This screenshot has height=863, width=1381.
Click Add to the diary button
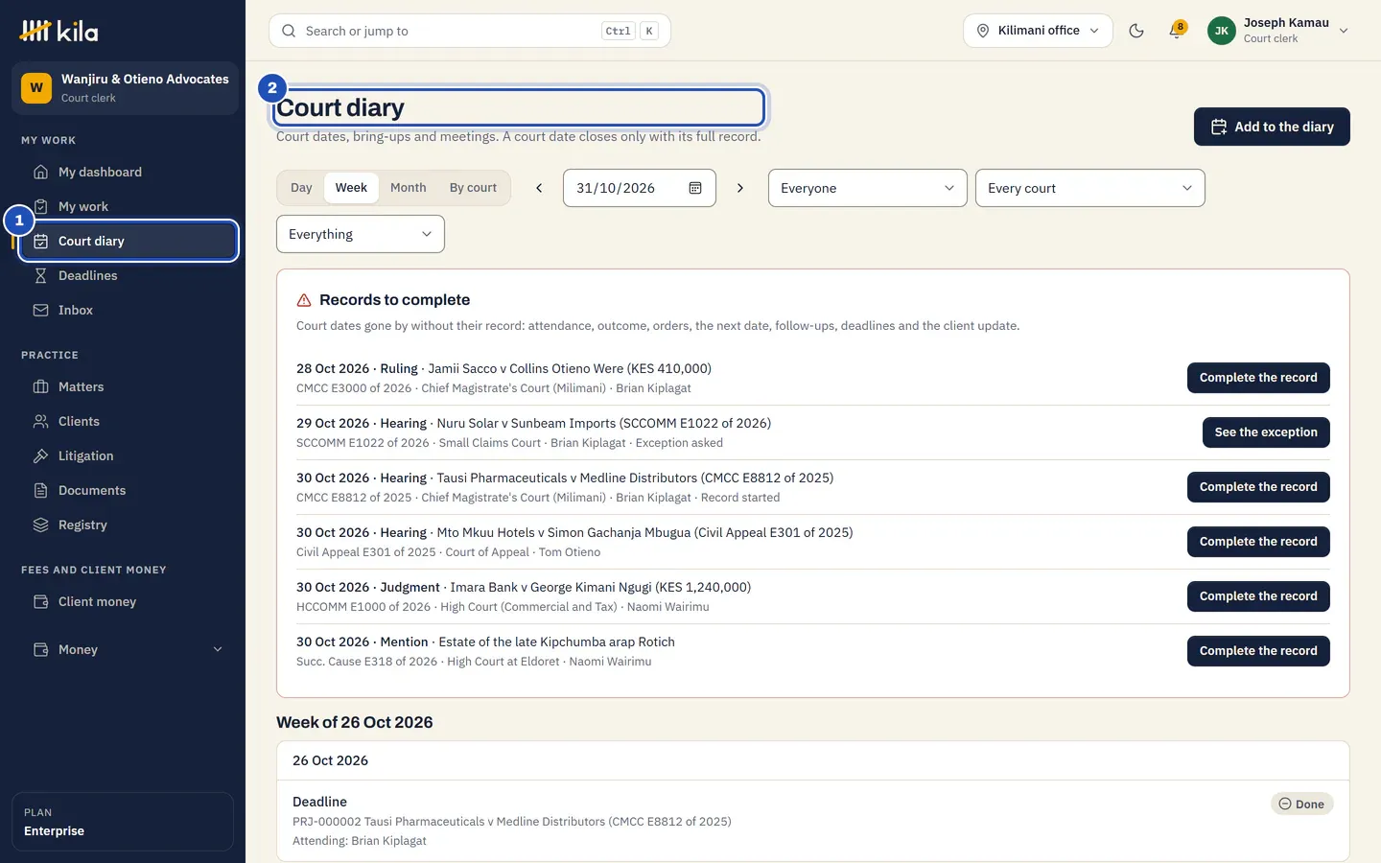click(1272, 127)
